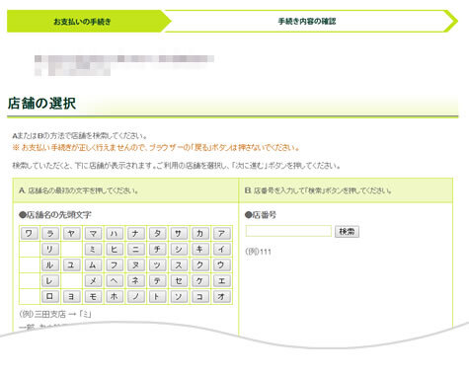Click the タ initial button
The width and height of the screenshot is (469, 375).
(x=157, y=234)
